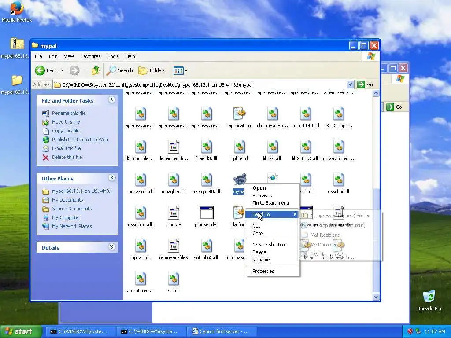The height and width of the screenshot is (338, 451).
Task: Click the Back navigation button
Action: coord(46,70)
